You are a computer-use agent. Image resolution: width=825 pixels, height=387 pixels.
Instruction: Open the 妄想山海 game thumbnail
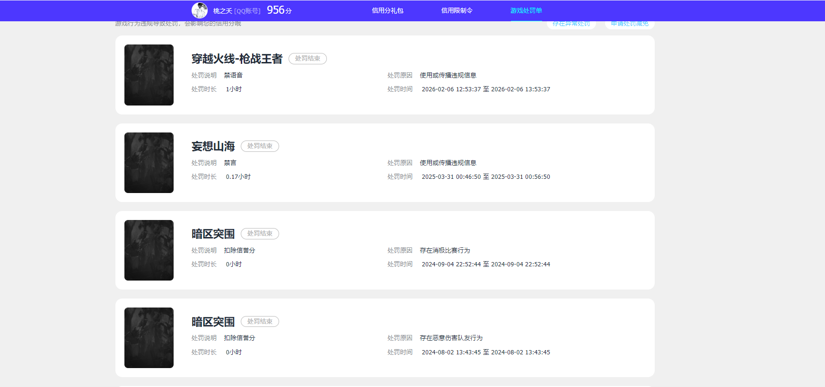[149, 163]
